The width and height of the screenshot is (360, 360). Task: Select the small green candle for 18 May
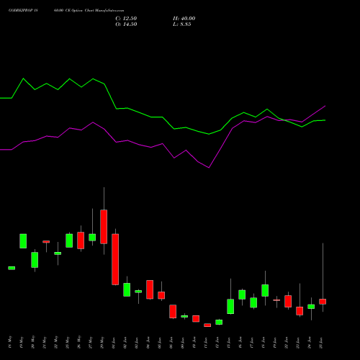tap(12, 268)
